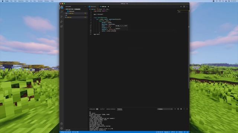Click Bluetooth icon in macOS menu bar

216,1
